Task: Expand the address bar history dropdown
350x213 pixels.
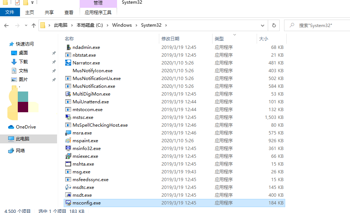Action: 263,26
